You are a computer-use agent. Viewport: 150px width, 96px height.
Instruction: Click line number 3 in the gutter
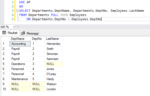[13, 11]
